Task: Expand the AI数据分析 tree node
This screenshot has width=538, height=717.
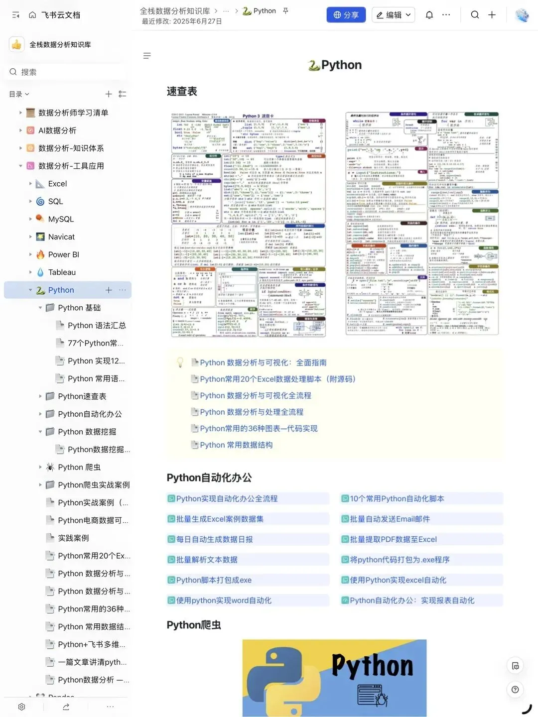Action: (20, 130)
